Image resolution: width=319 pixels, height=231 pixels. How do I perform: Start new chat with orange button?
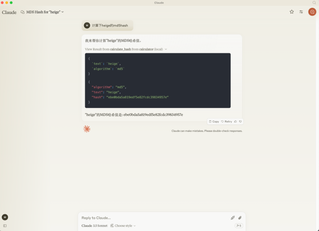(312, 12)
